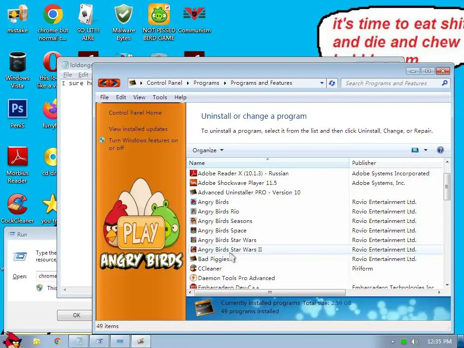This screenshot has width=464, height=348.
Task: Open the 'SO LIT!!! AIRE' solitaire icon
Action: pyautogui.click(x=88, y=22)
